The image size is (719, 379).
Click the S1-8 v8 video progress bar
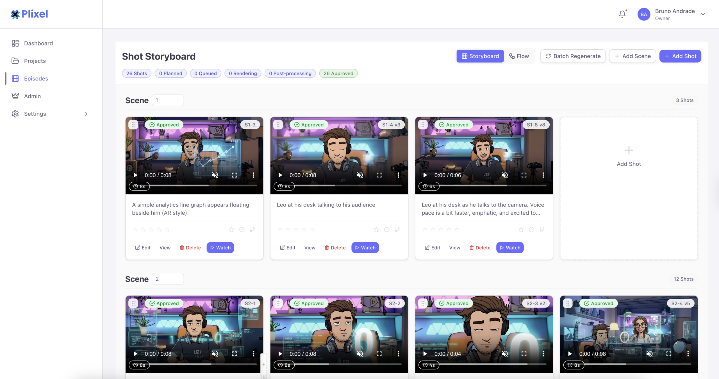click(493, 185)
